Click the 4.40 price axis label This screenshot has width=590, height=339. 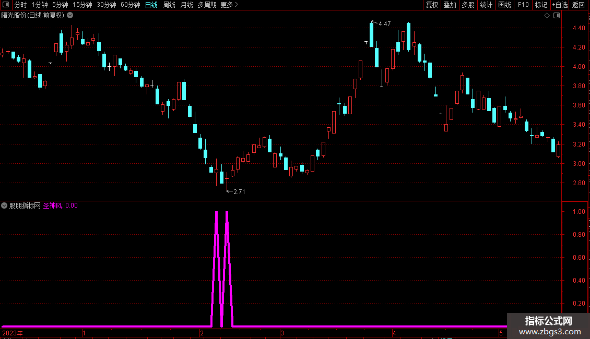[579, 28]
